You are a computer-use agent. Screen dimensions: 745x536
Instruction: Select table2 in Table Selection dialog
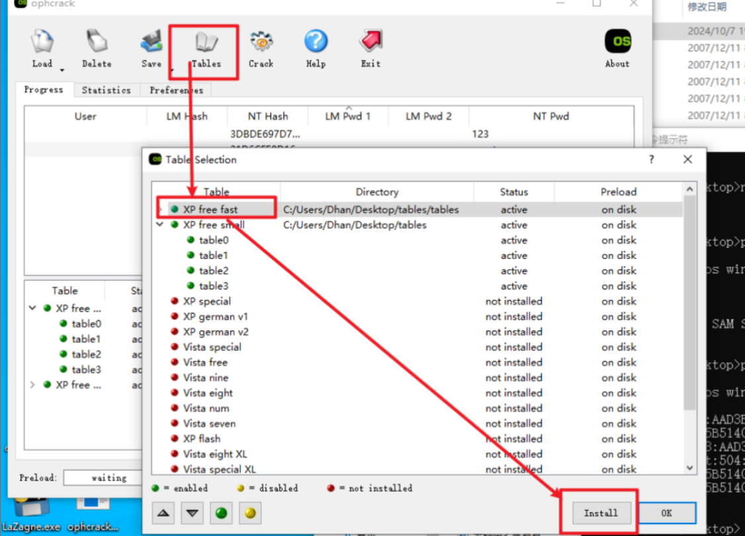[x=419, y=270]
